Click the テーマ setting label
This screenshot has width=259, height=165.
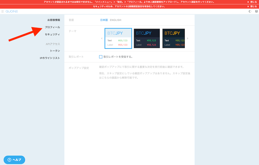pyautogui.click(x=73, y=31)
